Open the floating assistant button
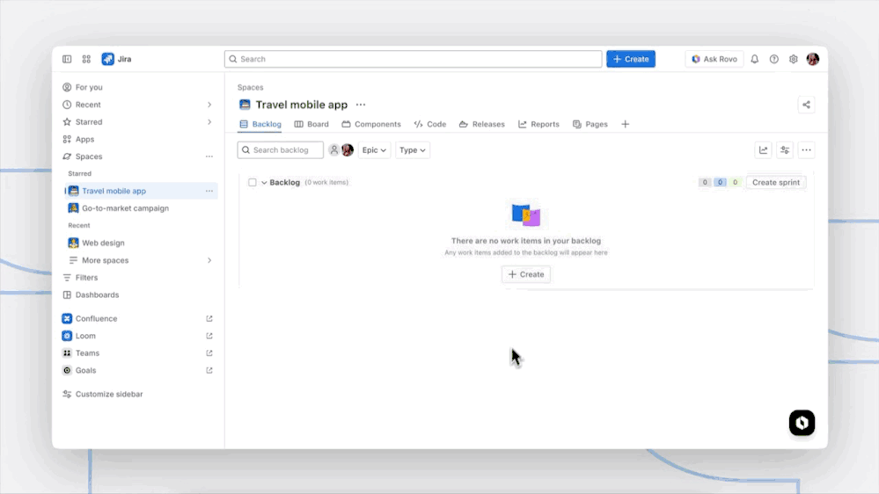 point(802,423)
